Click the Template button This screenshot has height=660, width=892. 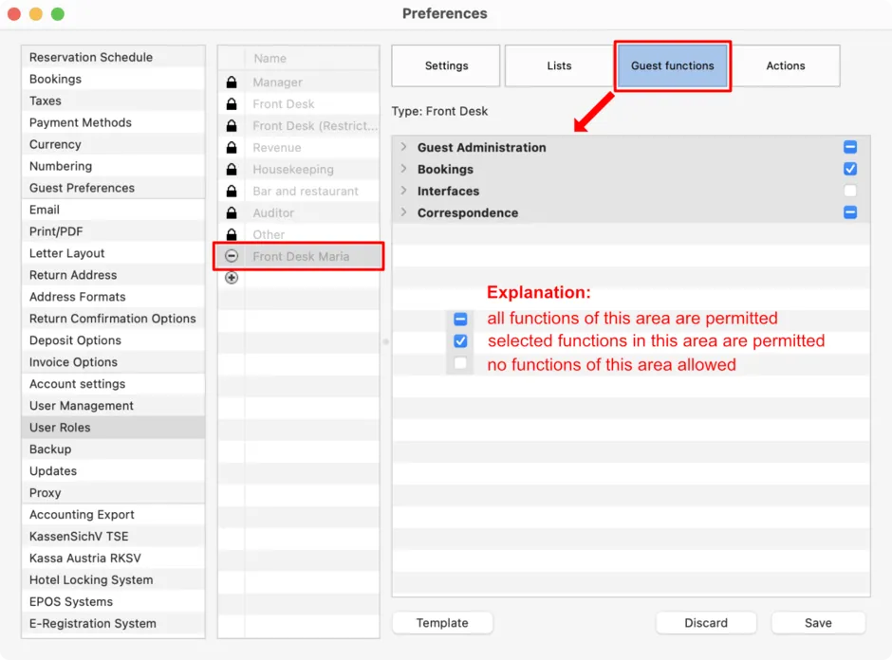pos(442,623)
